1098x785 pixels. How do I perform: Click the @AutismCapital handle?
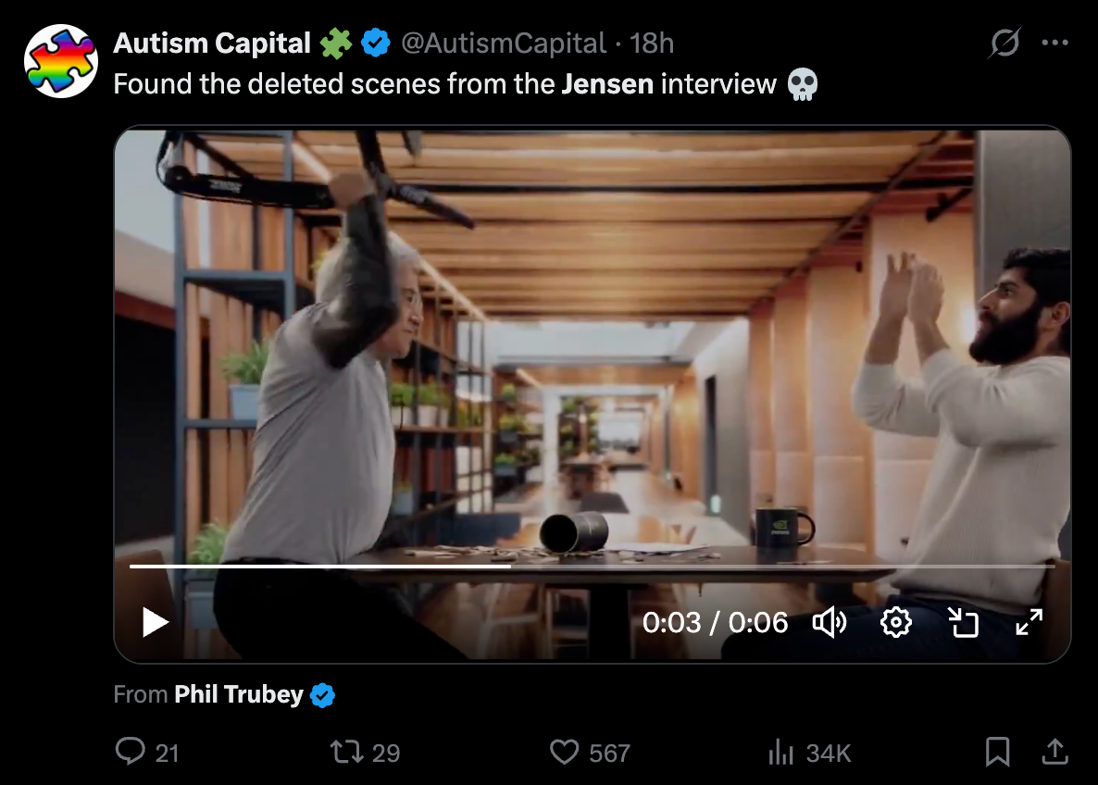pos(504,43)
